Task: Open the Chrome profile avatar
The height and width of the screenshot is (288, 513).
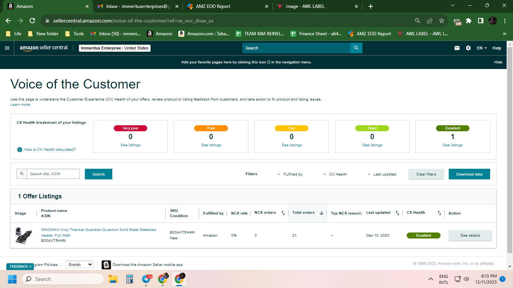Action: 493,21
